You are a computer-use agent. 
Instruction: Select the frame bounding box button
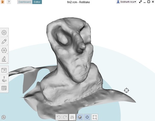(95, 117)
